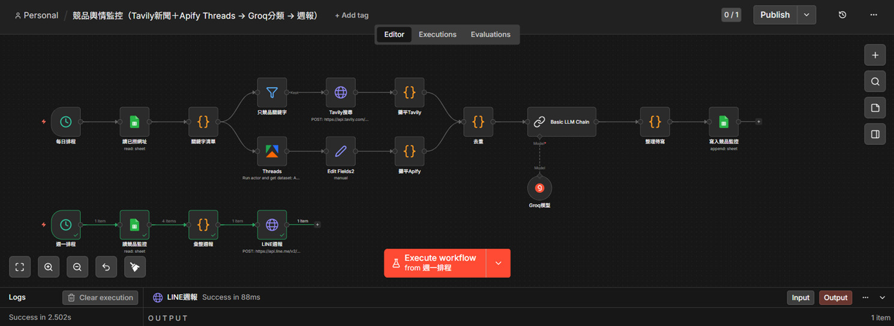
Task: Select the 攤平Apify code node
Action: (410, 151)
